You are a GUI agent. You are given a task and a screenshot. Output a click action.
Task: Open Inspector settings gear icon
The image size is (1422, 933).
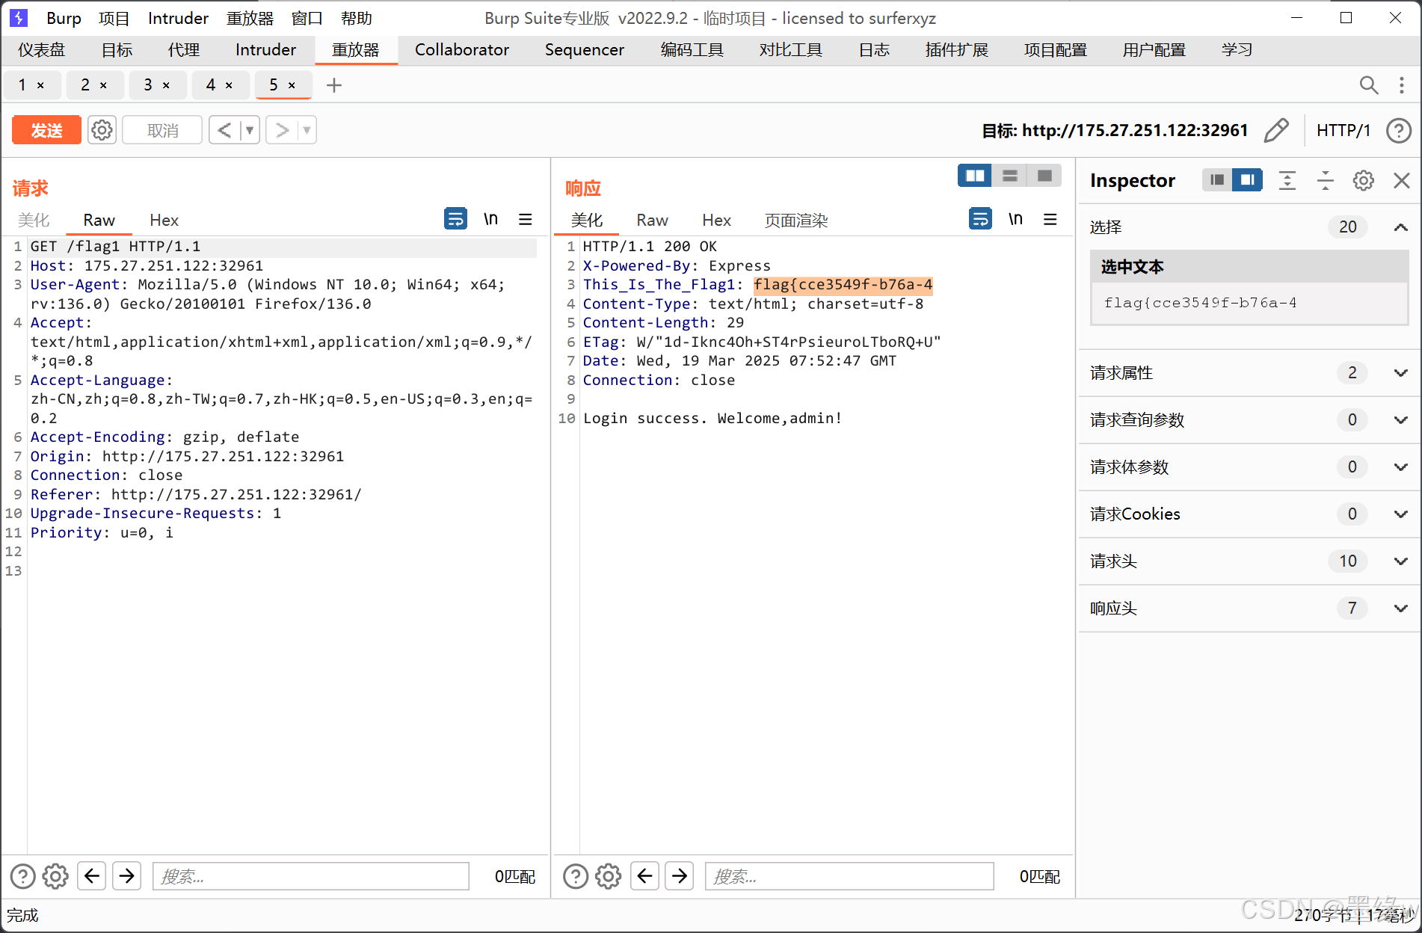pos(1363,180)
